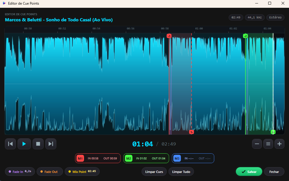The height and width of the screenshot is (181, 289).
Task: Click the song title Marcos & Belutti
Action: tap(59, 20)
